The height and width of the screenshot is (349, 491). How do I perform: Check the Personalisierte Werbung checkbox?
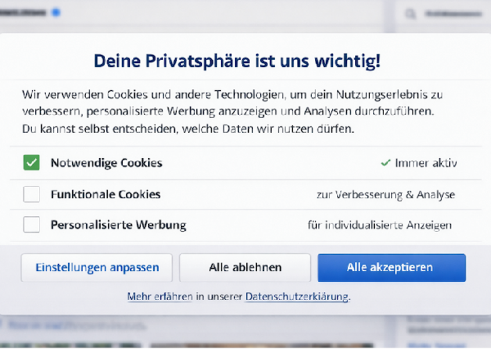31,225
